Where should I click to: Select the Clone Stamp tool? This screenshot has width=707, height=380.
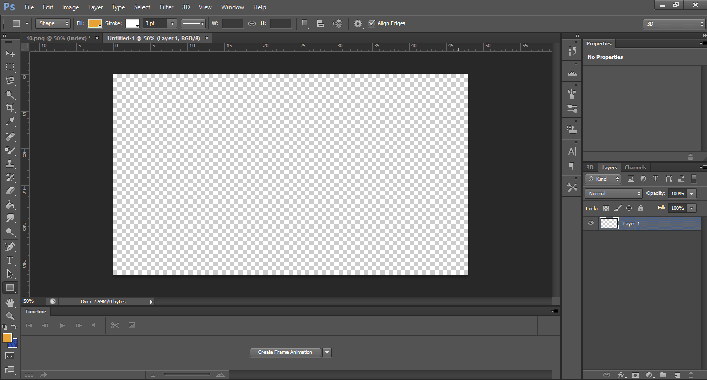[x=10, y=164]
